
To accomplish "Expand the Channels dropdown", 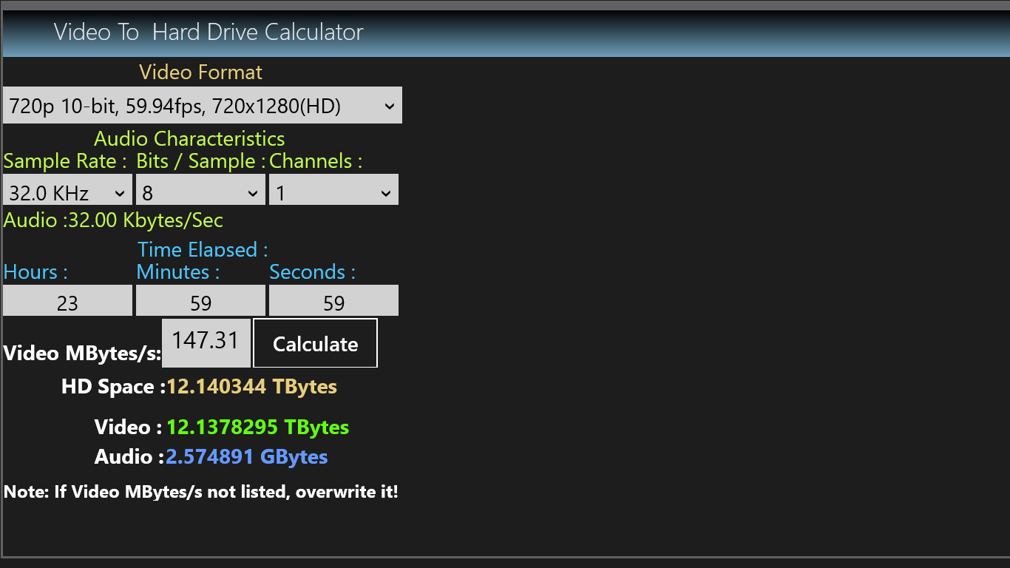I will click(333, 192).
